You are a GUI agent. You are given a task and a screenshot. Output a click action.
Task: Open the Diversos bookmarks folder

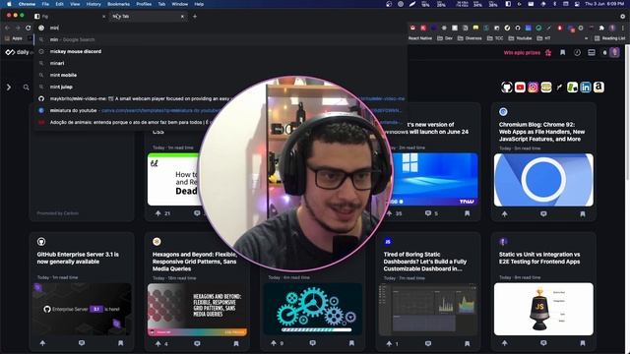click(x=471, y=38)
